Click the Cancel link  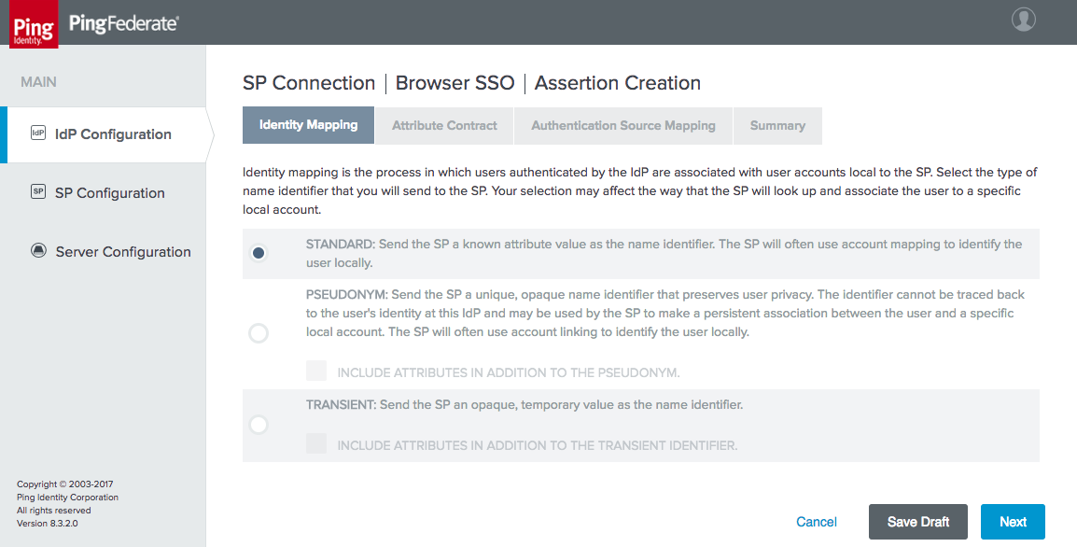tap(817, 522)
